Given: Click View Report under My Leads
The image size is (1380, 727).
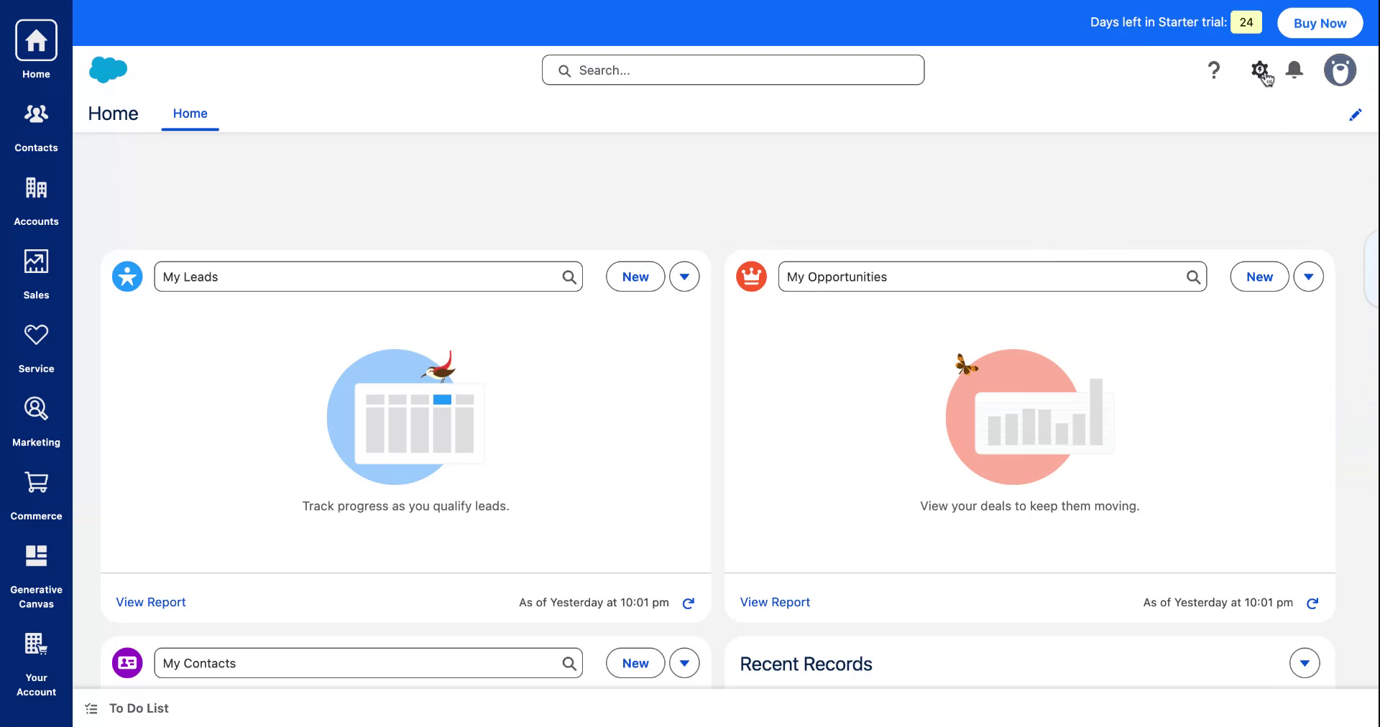Looking at the screenshot, I should click(x=150, y=602).
